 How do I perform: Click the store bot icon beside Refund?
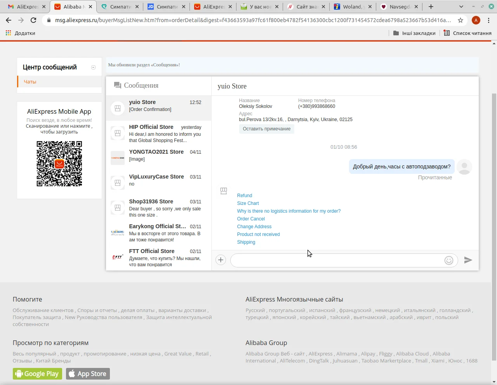point(224,191)
